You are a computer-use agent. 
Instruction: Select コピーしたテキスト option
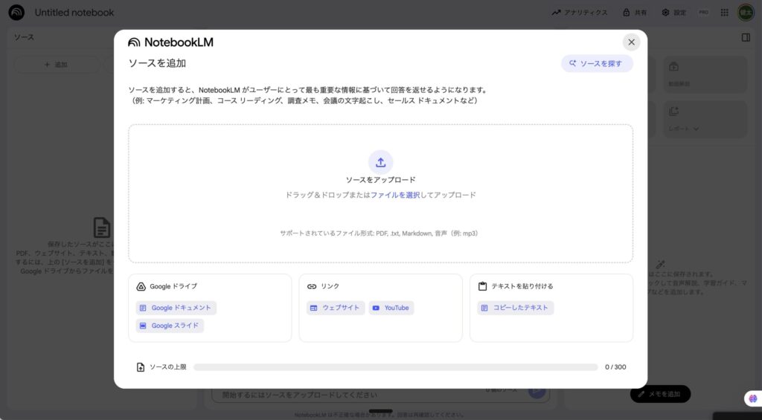[x=515, y=308]
